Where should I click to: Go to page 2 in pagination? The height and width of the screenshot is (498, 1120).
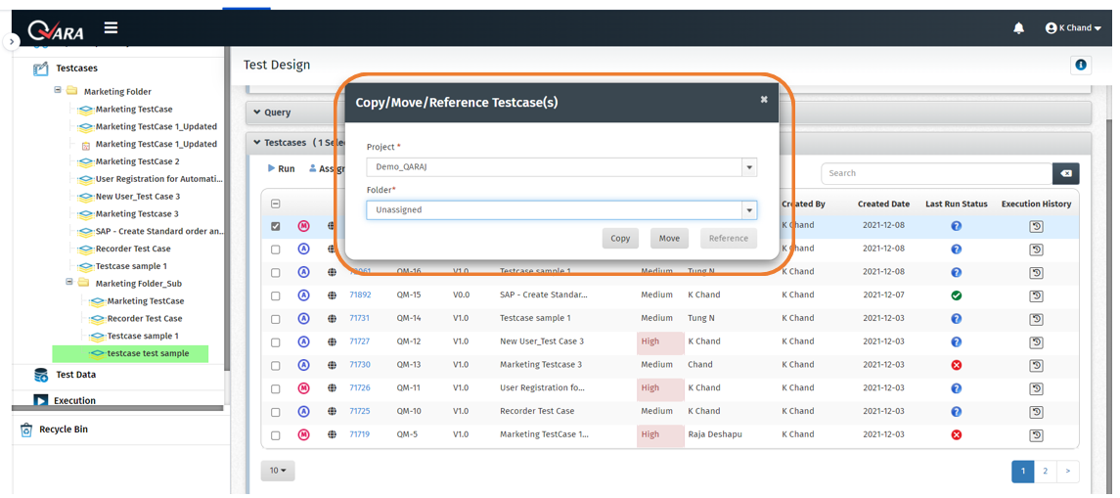coord(1045,471)
